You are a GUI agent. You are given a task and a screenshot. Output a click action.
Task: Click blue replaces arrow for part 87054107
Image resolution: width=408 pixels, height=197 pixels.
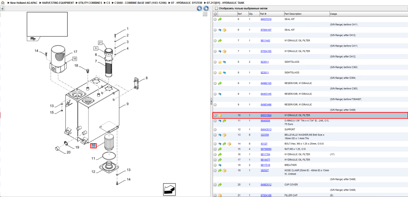(x=220, y=30)
